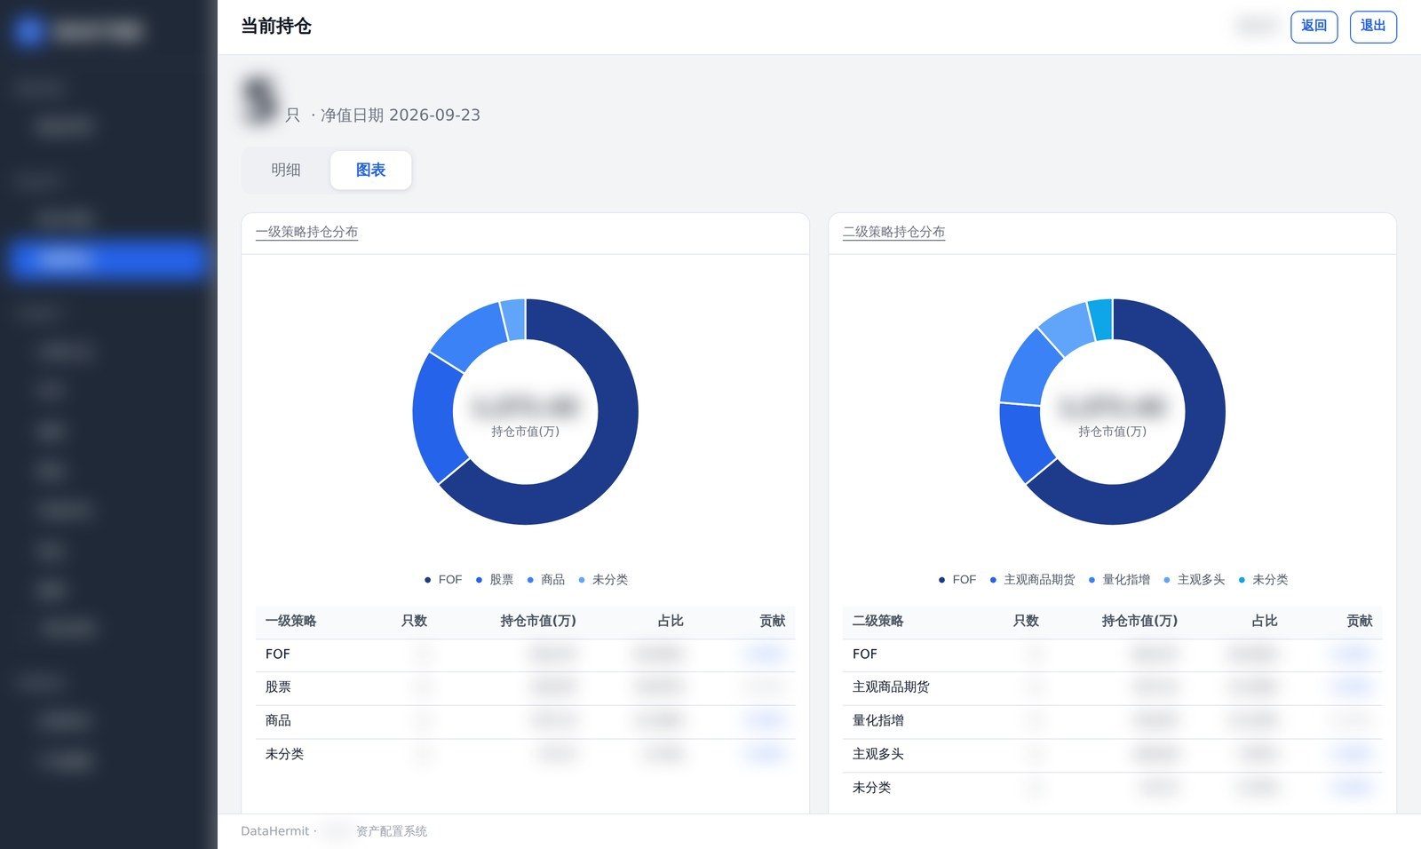Switch to the 明细 tab
Image resolution: width=1421 pixels, height=849 pixels.
[286, 170]
